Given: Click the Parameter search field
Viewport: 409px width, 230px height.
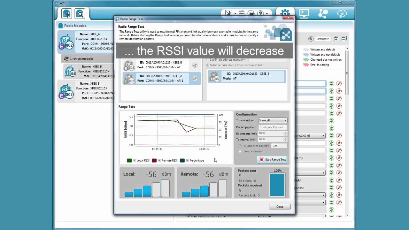Looking at the screenshot, I should (x=323, y=39).
